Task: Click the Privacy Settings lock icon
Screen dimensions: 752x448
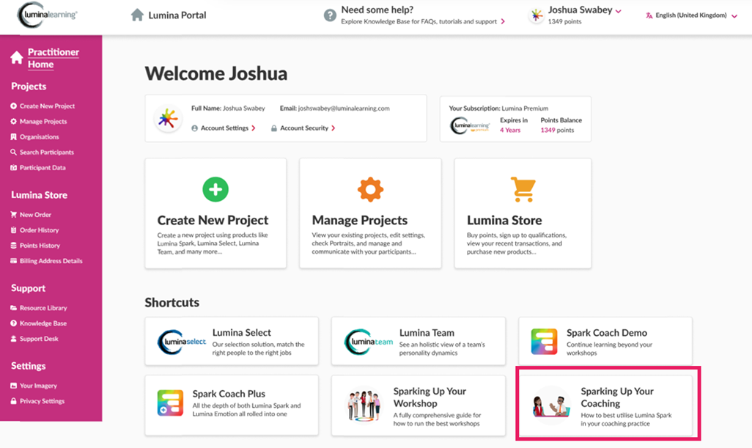Action: click(13, 401)
